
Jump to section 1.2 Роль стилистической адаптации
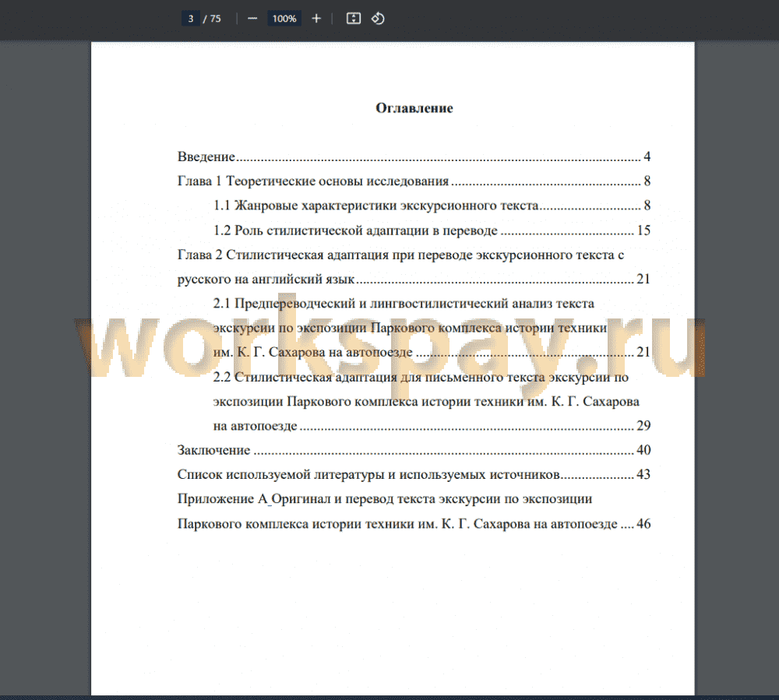(432, 230)
